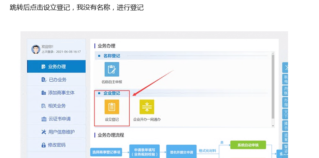Open 已办业务 in the sidebar
The height and width of the screenshot is (158, 319).
(56, 80)
